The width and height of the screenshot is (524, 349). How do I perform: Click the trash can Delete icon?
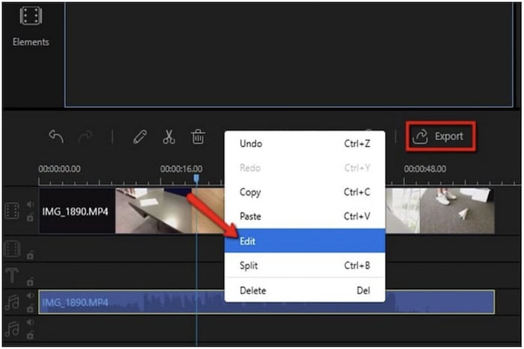(x=198, y=136)
